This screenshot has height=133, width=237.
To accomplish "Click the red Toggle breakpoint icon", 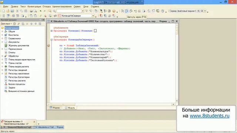I will 101,16.
